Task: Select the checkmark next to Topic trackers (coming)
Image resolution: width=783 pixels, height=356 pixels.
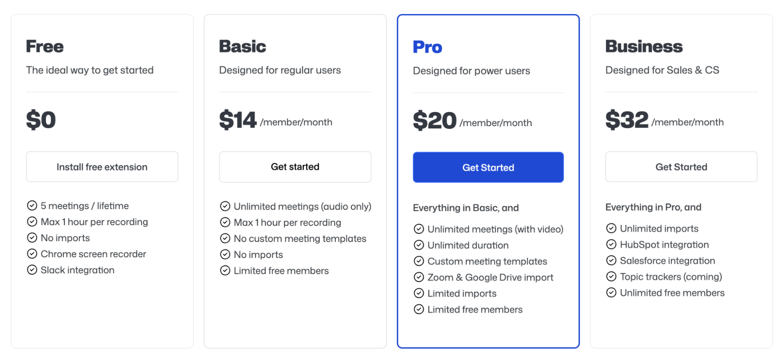Action: pos(611,276)
